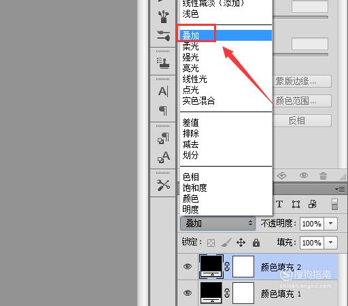The height and width of the screenshot is (306, 348).
Task: Select the 颜色填充 1 layer name
Action: (x=281, y=294)
